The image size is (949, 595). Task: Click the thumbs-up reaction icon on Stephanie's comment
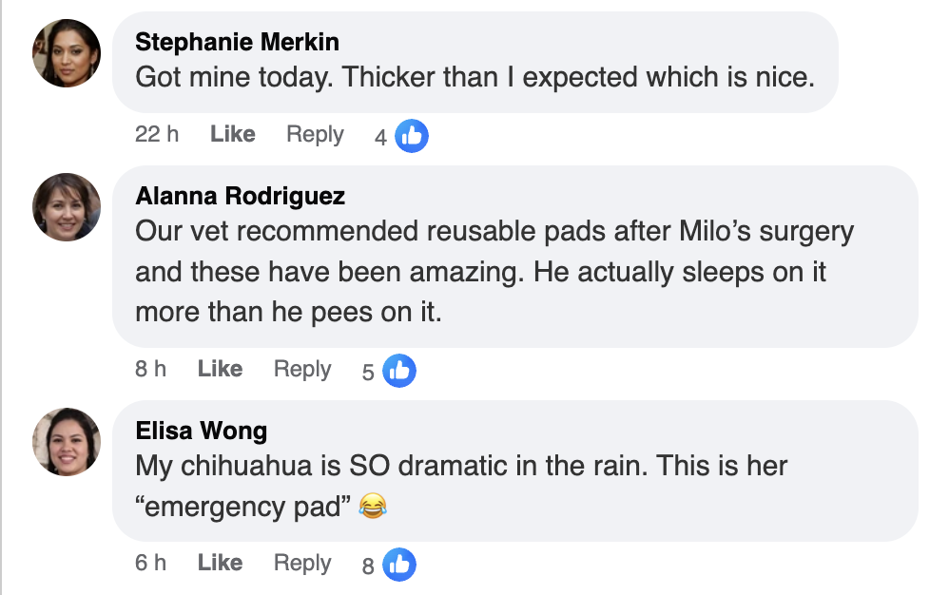(410, 135)
